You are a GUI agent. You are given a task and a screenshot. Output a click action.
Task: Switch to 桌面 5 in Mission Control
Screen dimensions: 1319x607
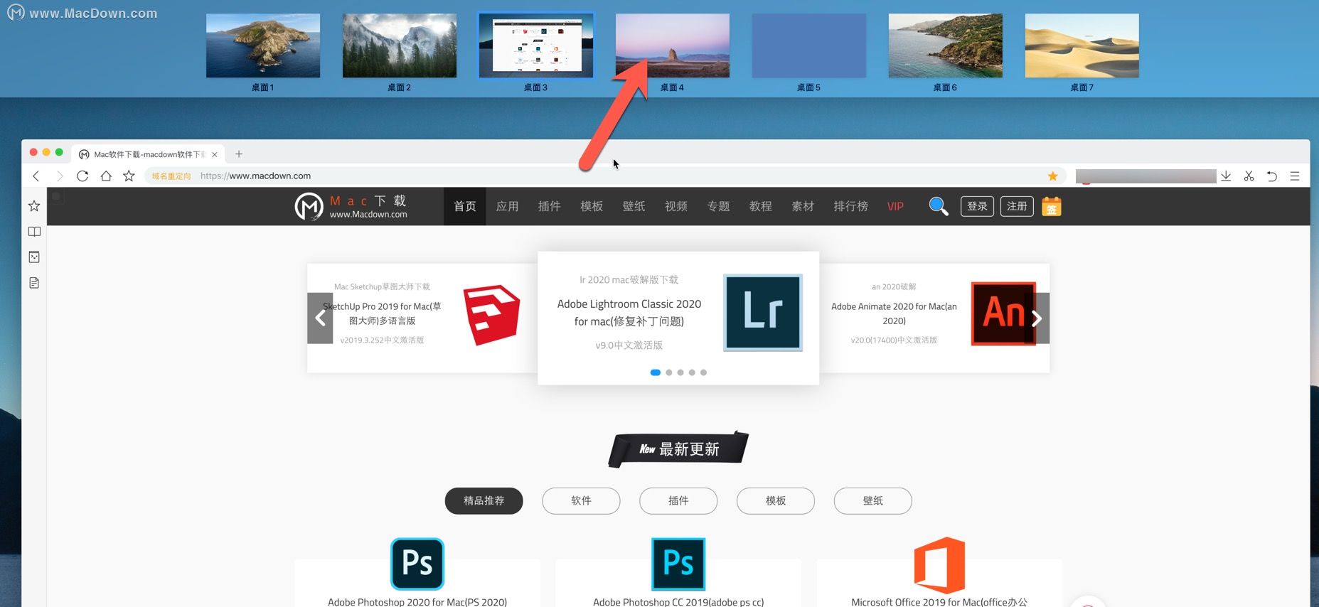[x=809, y=45]
